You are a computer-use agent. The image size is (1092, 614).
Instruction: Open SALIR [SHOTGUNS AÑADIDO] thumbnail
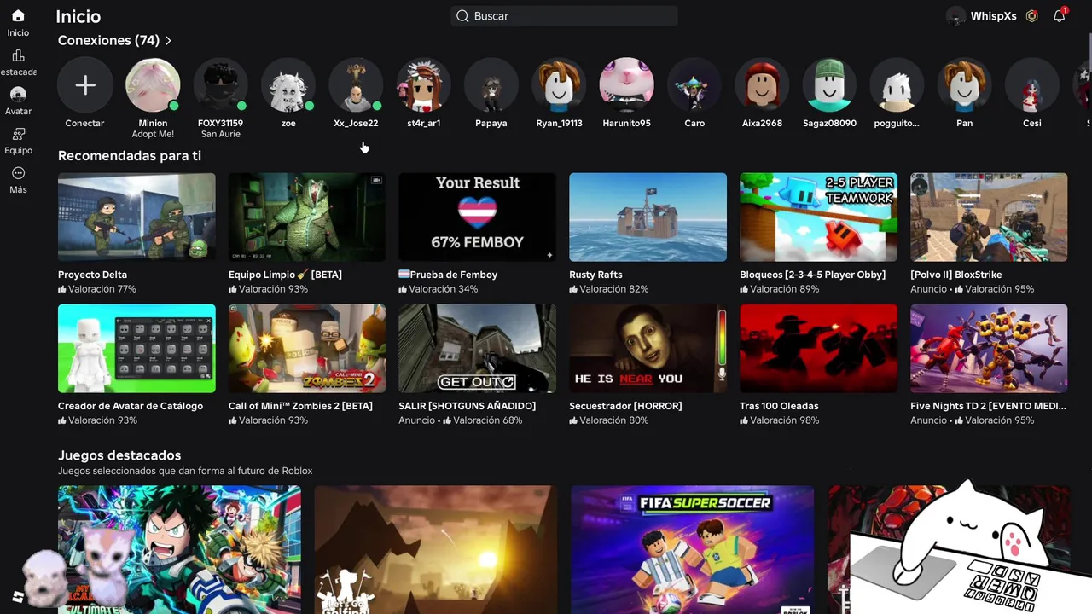click(478, 349)
